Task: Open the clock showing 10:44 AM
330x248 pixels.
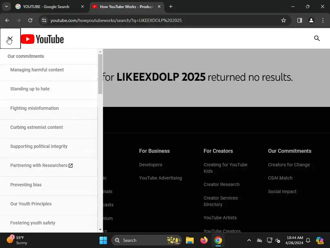Action: 295,240
